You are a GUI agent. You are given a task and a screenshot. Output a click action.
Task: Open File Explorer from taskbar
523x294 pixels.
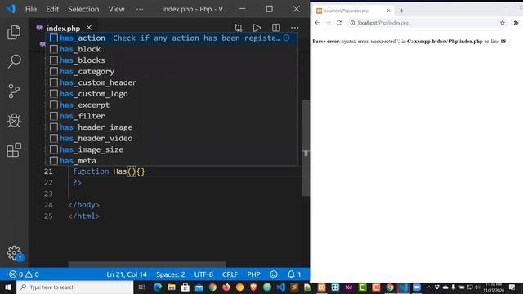(x=172, y=287)
